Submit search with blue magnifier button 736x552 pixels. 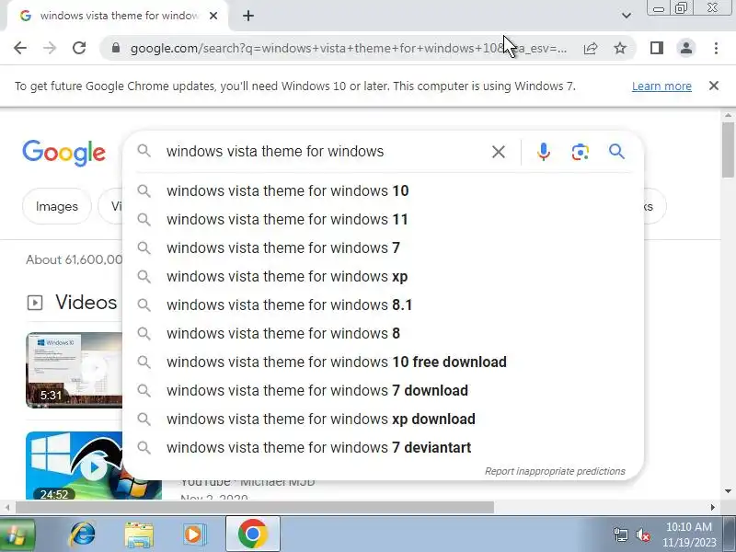[x=616, y=152]
